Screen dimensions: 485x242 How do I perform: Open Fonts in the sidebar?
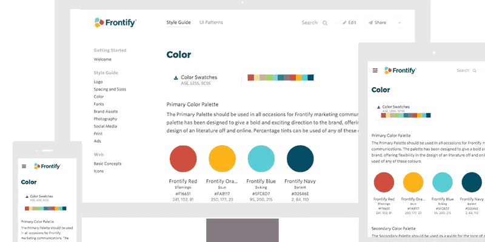point(99,104)
